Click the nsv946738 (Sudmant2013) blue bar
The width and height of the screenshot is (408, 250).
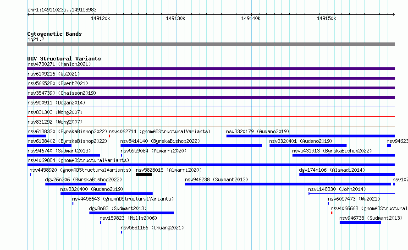pos(360,223)
